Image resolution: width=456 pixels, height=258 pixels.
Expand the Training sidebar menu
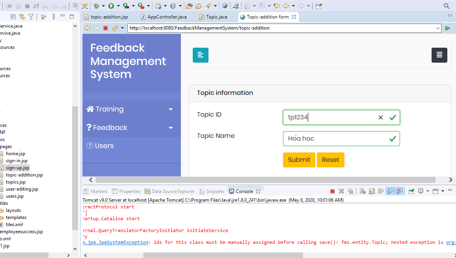coord(130,109)
